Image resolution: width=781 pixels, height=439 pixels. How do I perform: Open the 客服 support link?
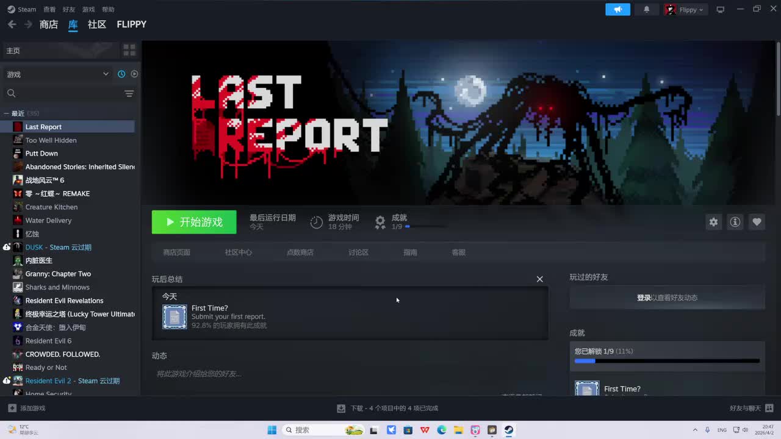point(458,252)
